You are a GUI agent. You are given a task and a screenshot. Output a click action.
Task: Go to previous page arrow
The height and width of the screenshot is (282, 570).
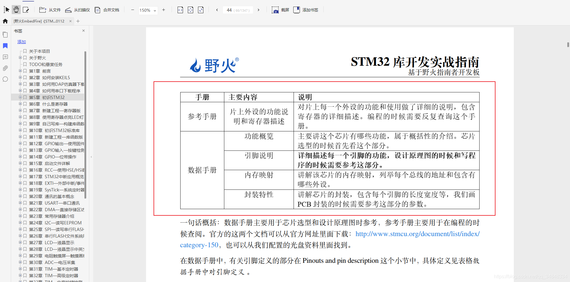click(217, 10)
